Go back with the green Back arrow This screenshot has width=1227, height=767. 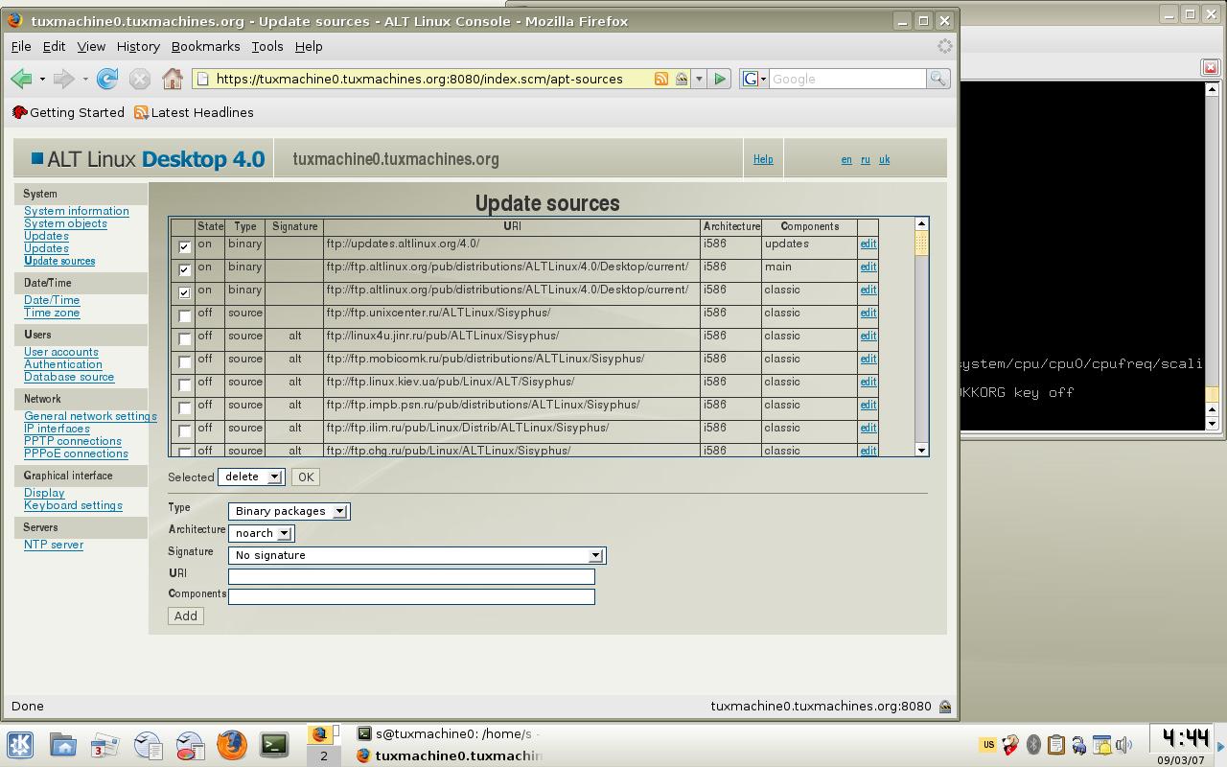(x=21, y=80)
